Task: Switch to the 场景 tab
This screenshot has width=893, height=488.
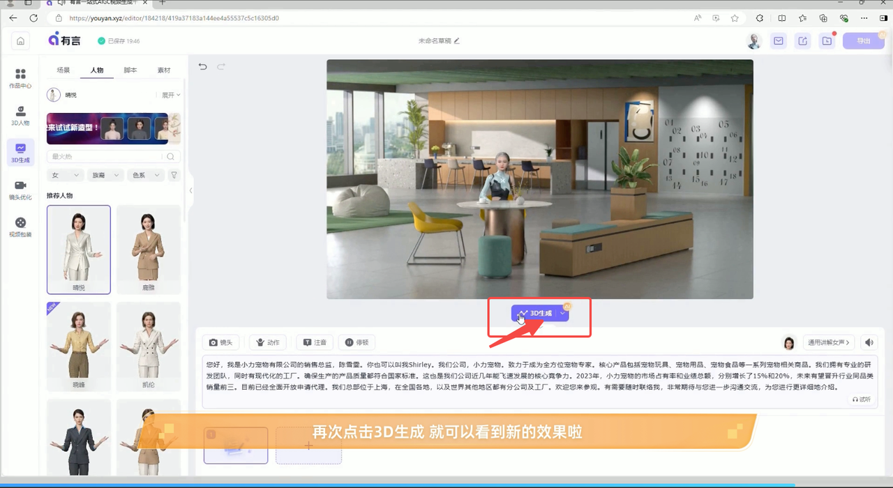Action: (63, 70)
